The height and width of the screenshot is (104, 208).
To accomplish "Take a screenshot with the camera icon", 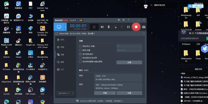I will pos(144,27).
